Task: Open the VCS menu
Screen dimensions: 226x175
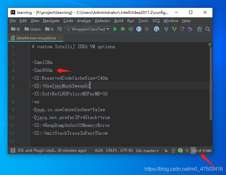Action: click(x=156, y=21)
